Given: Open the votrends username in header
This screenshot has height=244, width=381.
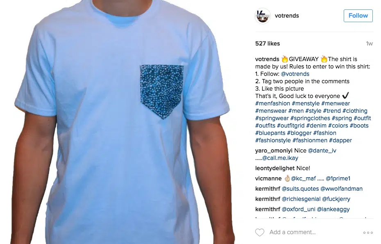Looking at the screenshot, I should [x=287, y=16].
